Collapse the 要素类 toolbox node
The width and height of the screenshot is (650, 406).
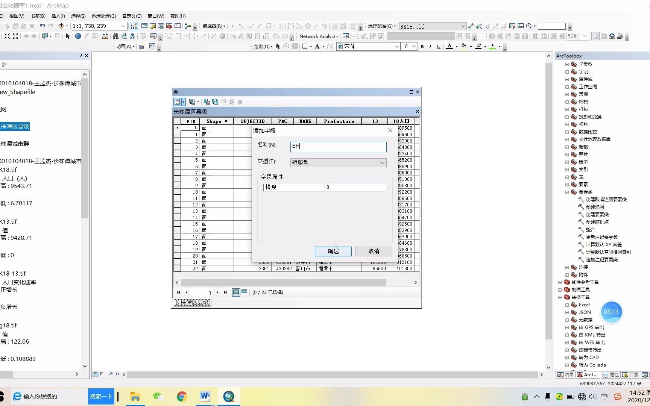click(x=567, y=192)
